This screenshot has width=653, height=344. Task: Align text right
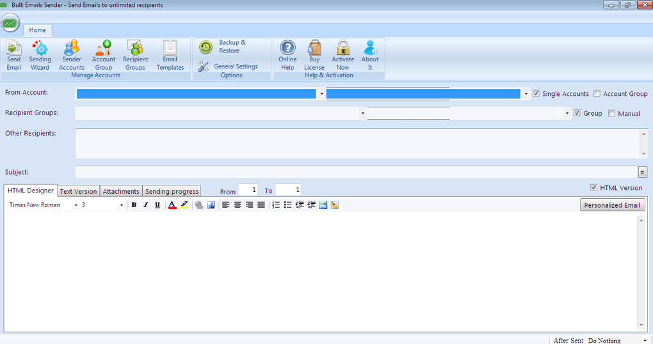pos(249,205)
